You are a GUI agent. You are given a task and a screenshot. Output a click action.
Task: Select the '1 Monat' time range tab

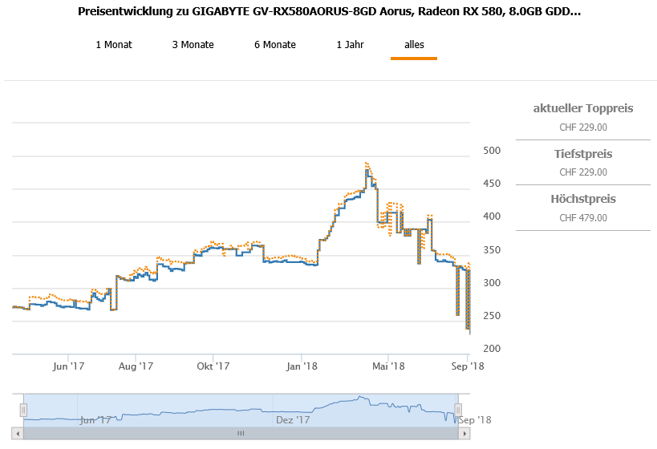point(114,45)
